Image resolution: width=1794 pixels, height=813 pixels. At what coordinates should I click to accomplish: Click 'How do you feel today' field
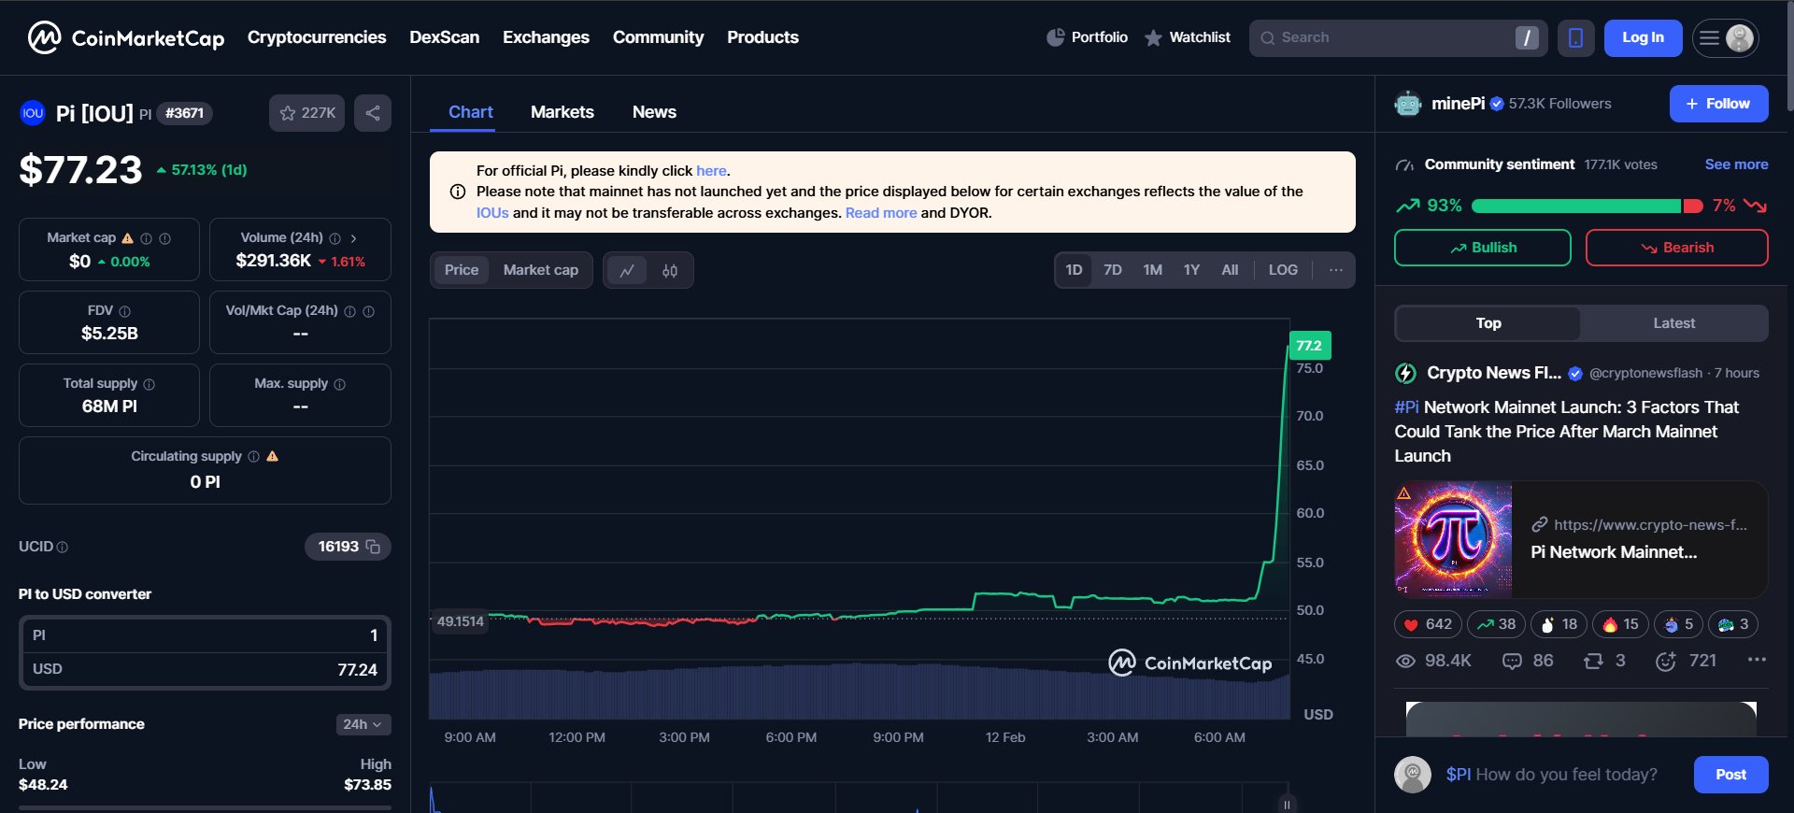point(1552,775)
